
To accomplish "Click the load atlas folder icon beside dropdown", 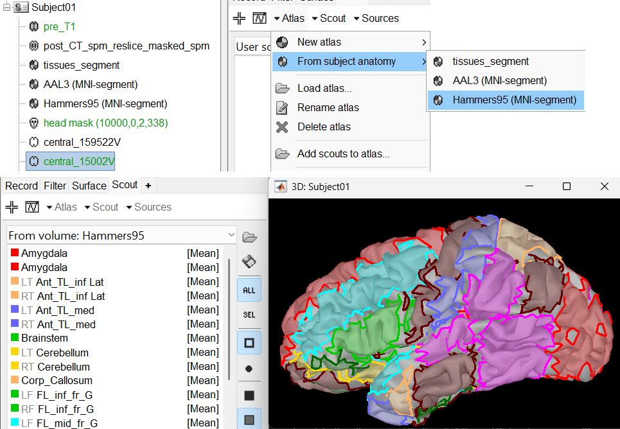I will (249, 237).
